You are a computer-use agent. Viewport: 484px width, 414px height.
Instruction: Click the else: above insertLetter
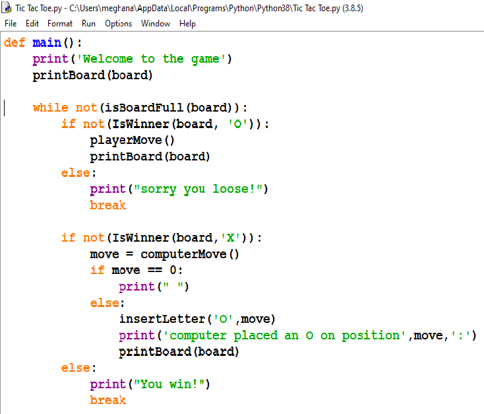coord(107,303)
